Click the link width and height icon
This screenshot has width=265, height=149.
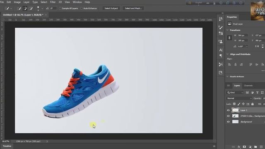pyautogui.click(x=229, y=38)
